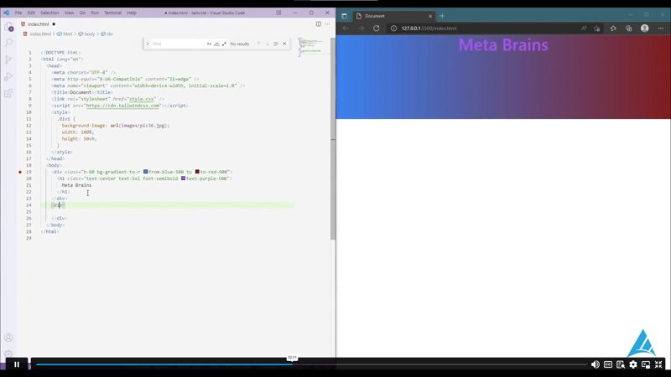Split the VS Code editor to the right
This screenshot has height=377, width=671.
(x=319, y=24)
